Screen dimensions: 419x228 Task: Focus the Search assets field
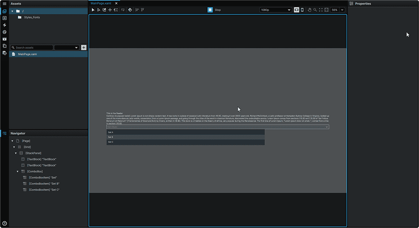32,47
